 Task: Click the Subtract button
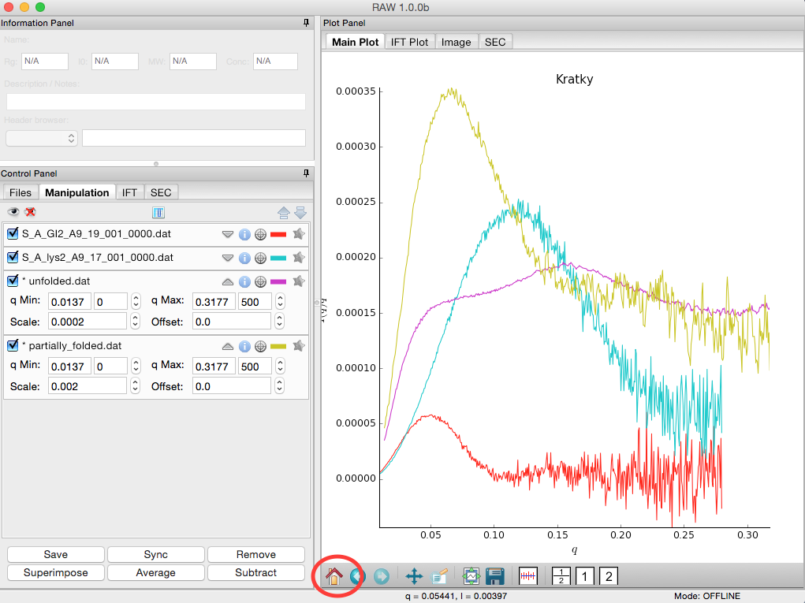255,573
